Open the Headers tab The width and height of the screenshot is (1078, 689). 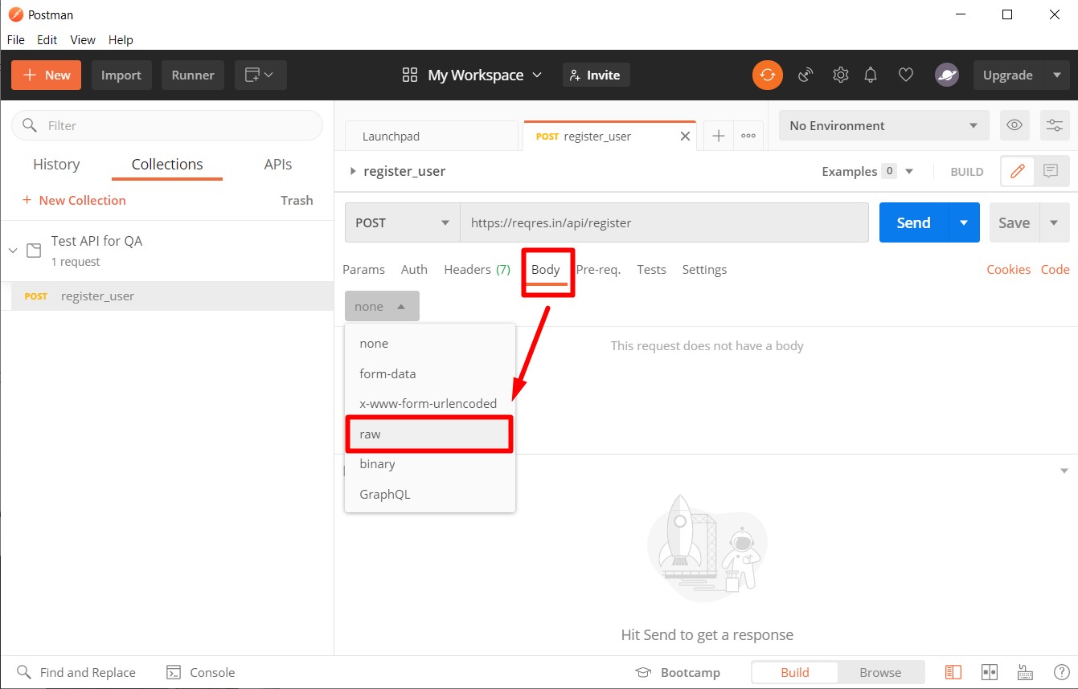coord(477,269)
